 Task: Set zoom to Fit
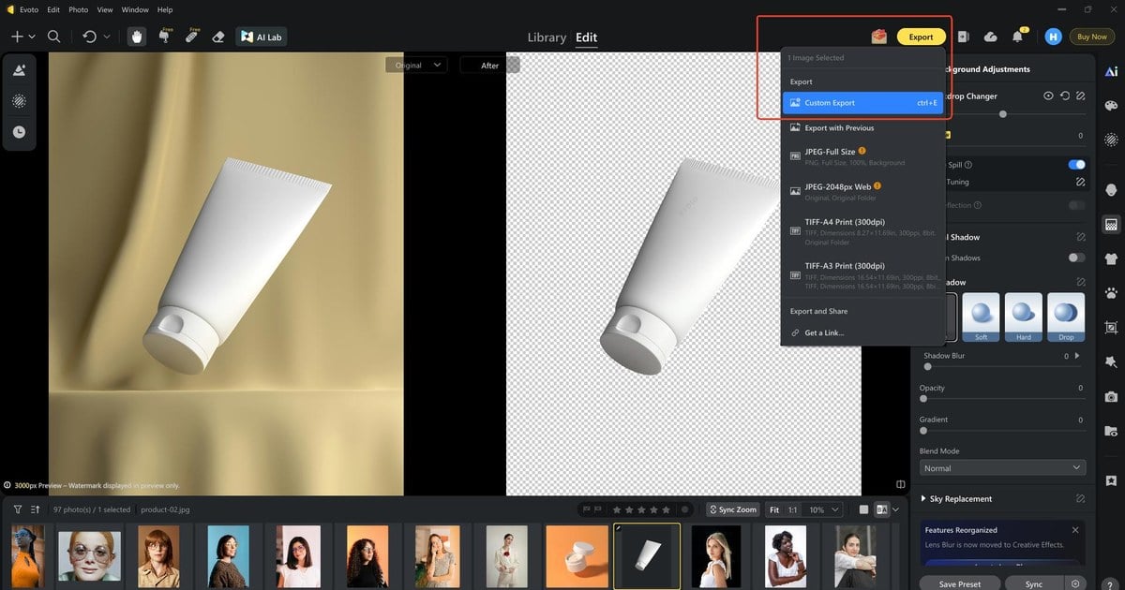click(x=774, y=509)
